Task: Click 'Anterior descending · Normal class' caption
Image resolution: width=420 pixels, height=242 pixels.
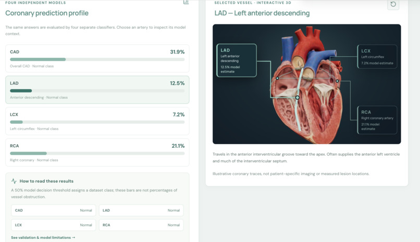Action: (x=39, y=97)
